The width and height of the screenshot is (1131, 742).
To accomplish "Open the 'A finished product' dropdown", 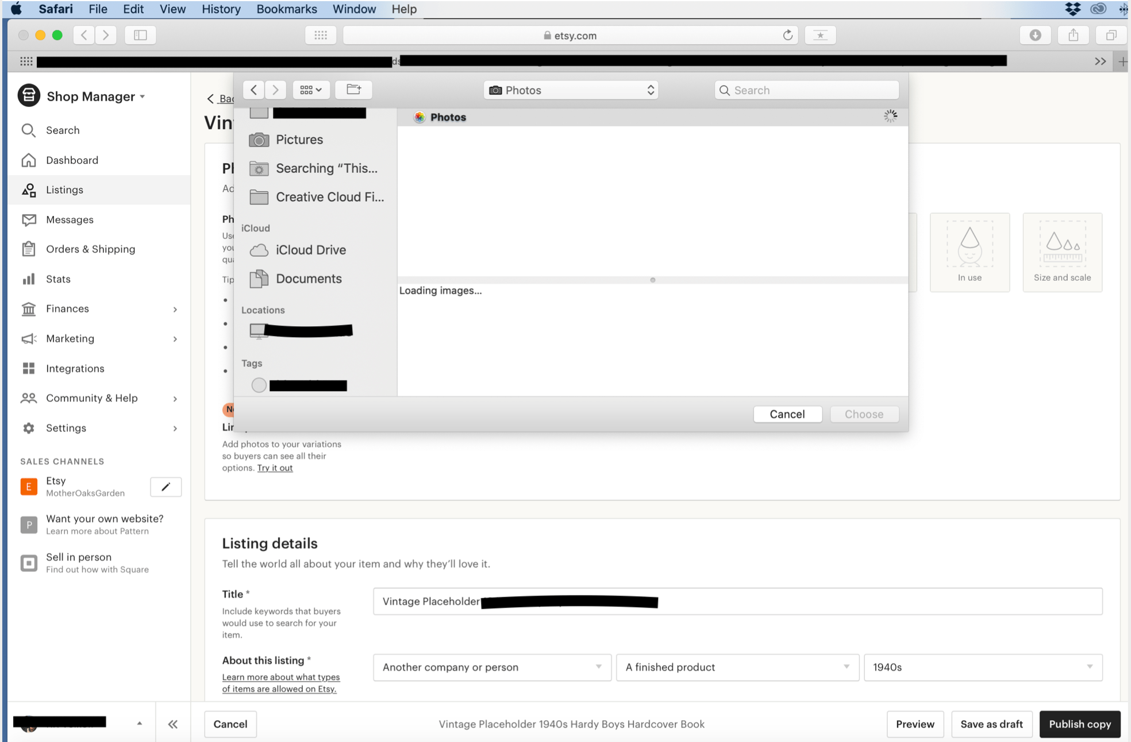I will tap(737, 667).
